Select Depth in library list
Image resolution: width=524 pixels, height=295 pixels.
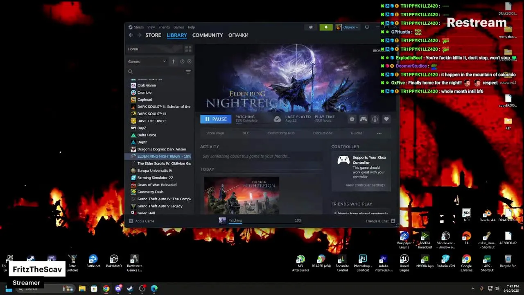pos(142,142)
